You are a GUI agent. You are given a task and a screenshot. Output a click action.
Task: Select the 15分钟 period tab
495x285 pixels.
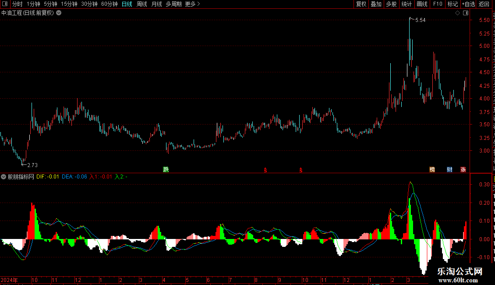(x=69, y=4)
